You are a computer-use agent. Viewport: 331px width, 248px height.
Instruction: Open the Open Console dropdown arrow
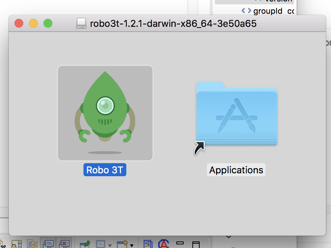tap(132, 245)
